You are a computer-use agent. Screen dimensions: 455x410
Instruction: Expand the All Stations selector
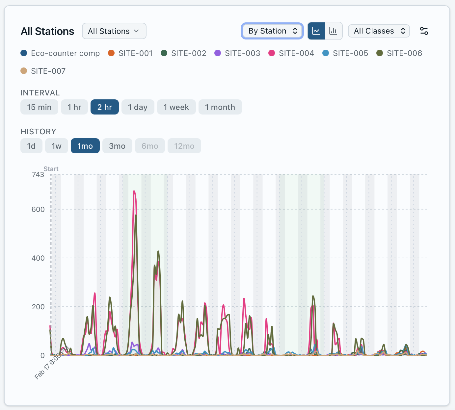tap(114, 31)
